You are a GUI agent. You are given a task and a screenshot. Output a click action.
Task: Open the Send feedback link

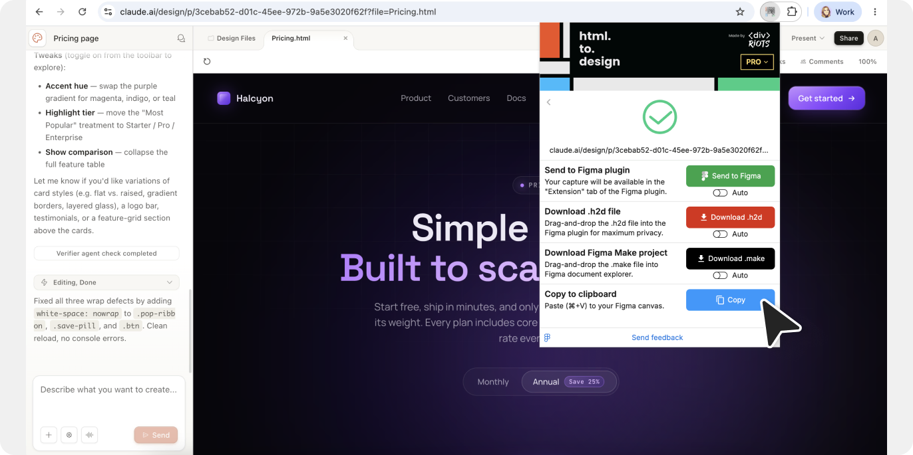(657, 337)
